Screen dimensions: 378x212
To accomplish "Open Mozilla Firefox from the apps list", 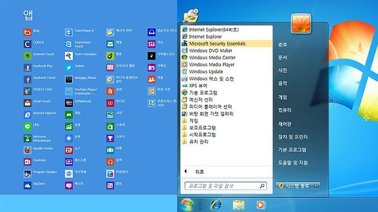I will [27, 150].
